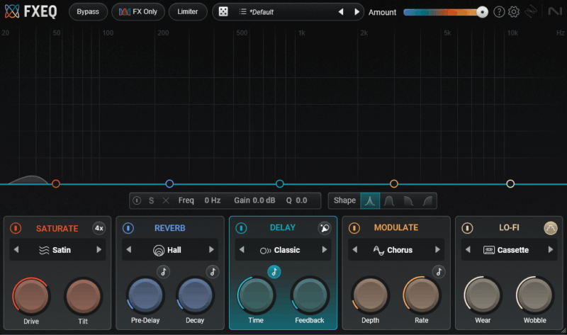Click the round icon in Lo-Fi header
This screenshot has height=335, width=567.
[551, 228]
